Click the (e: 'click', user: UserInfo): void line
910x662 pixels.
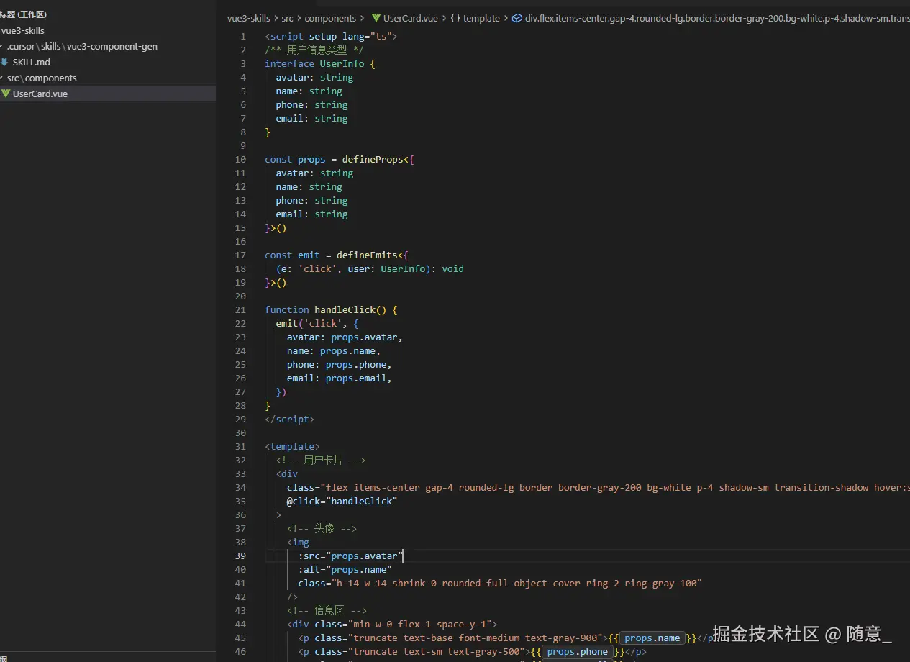click(x=370, y=268)
